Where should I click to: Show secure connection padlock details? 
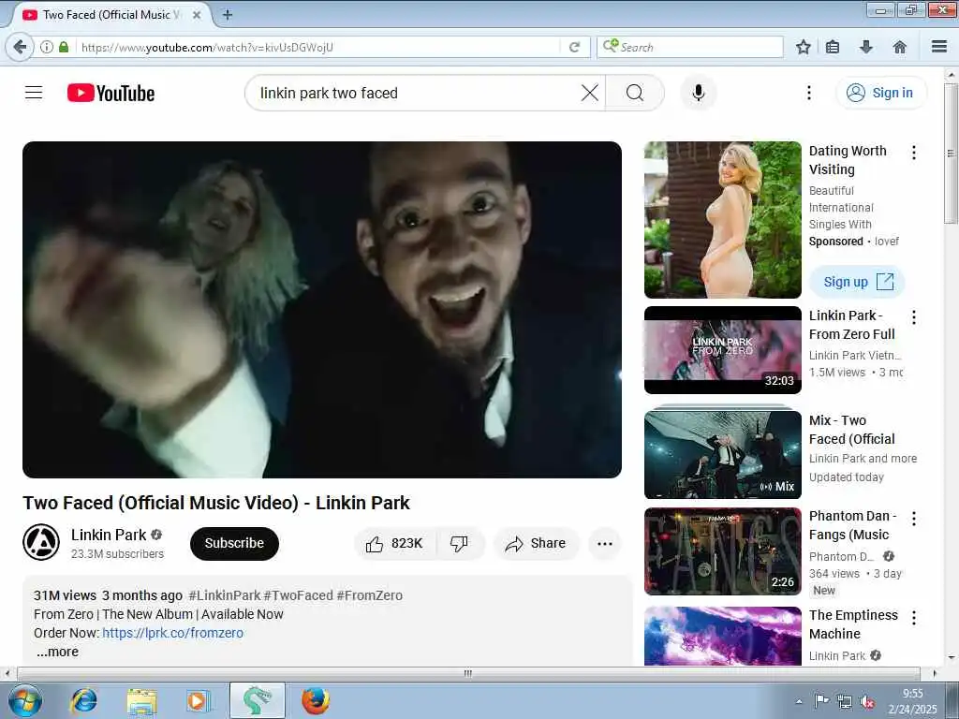64,47
